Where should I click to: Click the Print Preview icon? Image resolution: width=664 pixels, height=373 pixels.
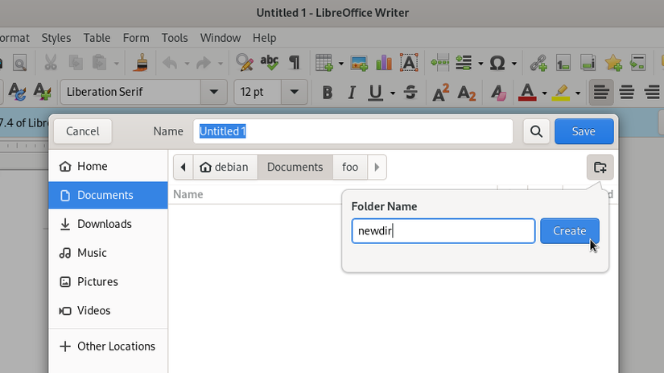(19, 63)
